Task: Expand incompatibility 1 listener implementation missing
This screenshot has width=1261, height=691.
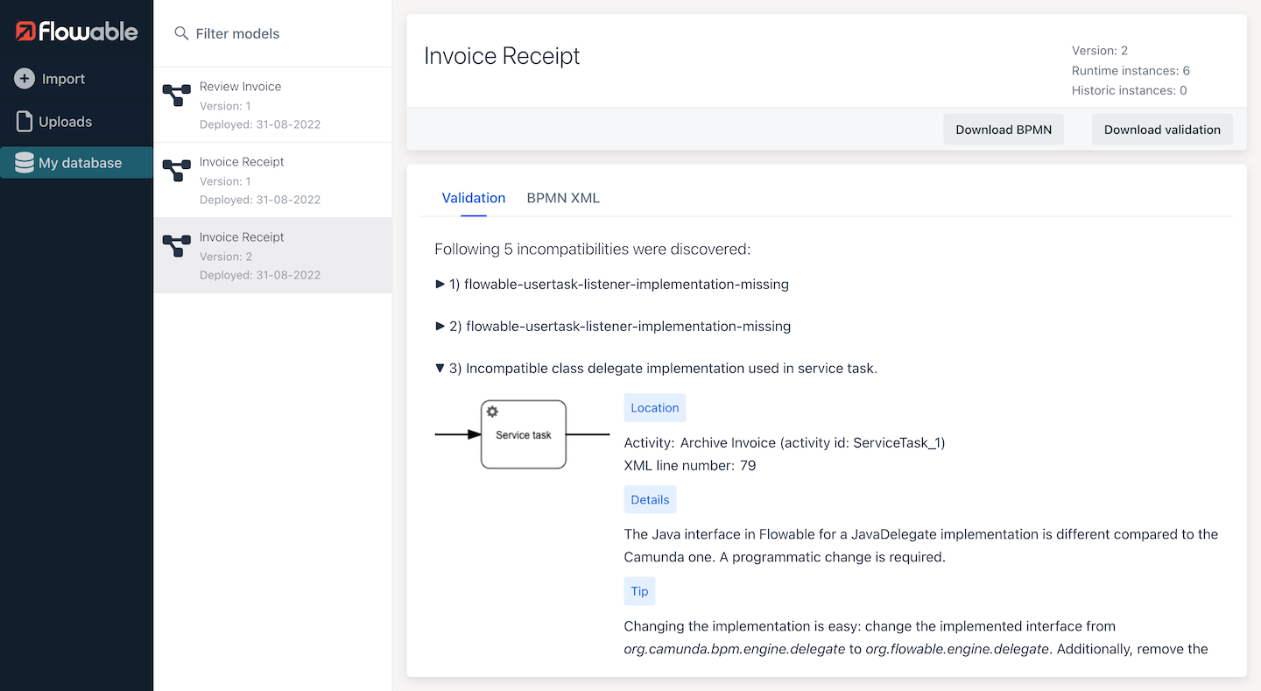Action: (440, 285)
